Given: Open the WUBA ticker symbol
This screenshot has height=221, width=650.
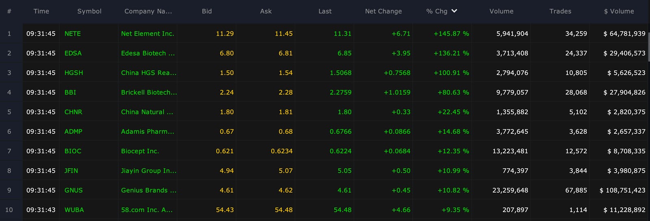Looking at the screenshot, I should click(x=74, y=210).
